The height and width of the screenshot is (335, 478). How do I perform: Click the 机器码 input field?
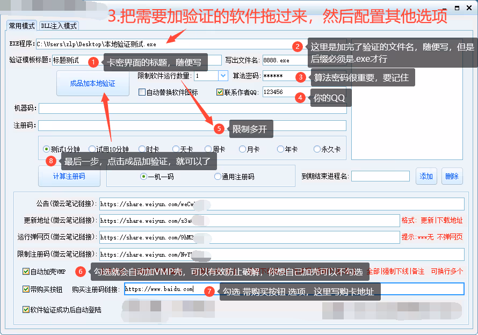(x=192, y=108)
